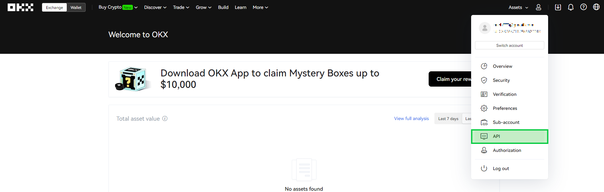Click the Preferences gear icon
Viewport: 604px width, 192px height.
tap(484, 108)
